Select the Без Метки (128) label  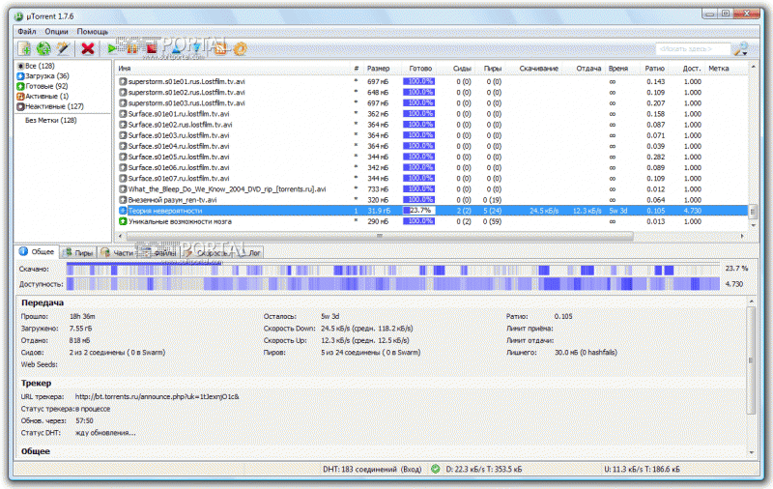[51, 120]
